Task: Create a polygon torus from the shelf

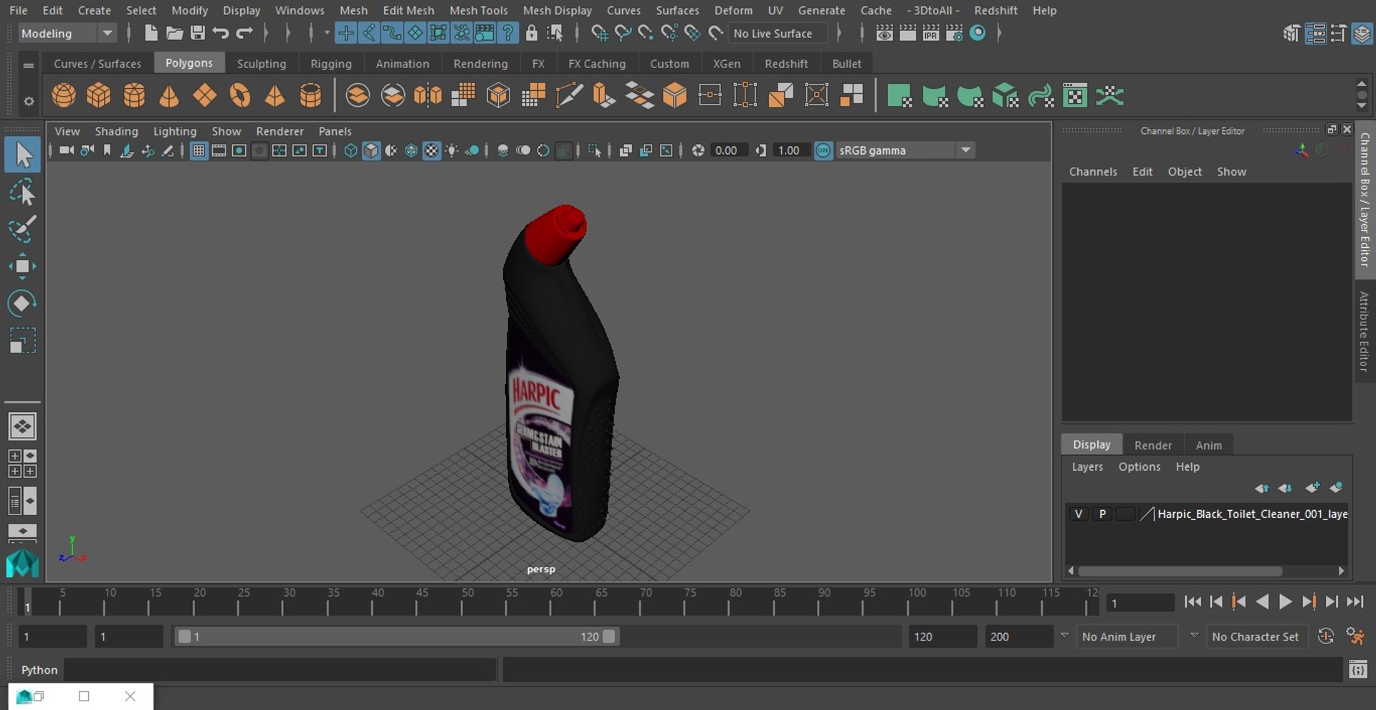Action: (239, 95)
